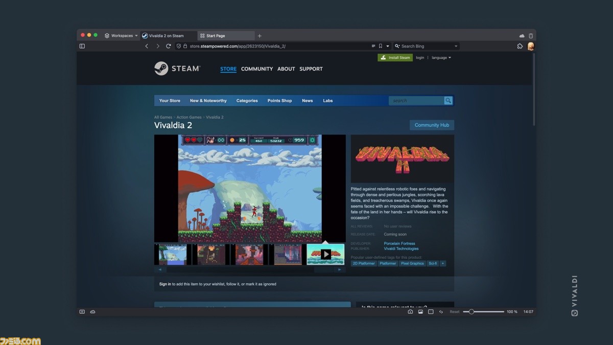Click the All Games breadcrumb
The width and height of the screenshot is (613, 345).
163,118
